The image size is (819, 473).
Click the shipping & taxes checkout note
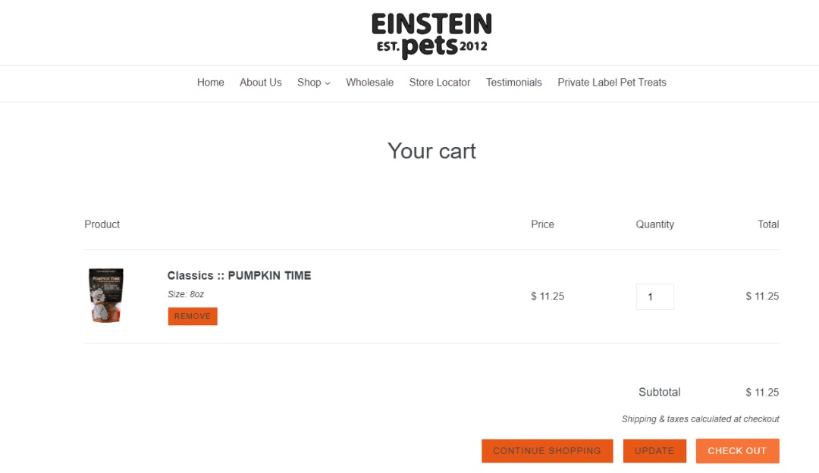click(x=700, y=419)
